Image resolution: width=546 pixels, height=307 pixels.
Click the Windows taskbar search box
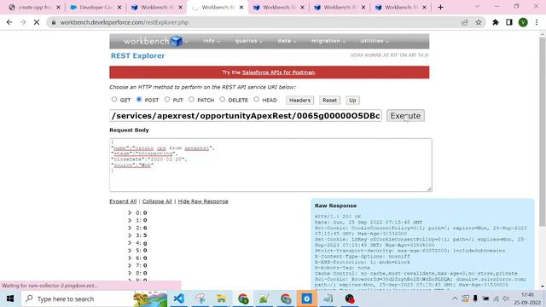click(94, 298)
